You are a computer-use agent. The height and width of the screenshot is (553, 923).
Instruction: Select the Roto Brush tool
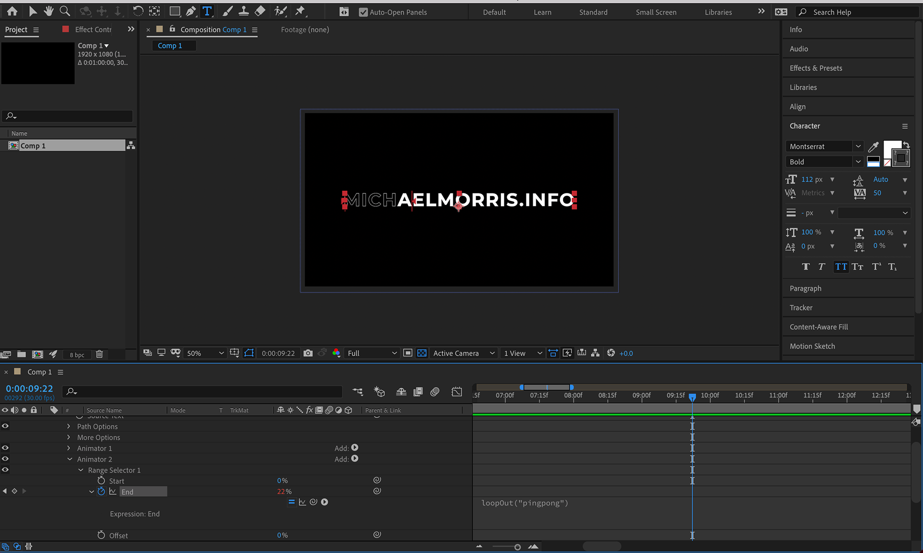pyautogui.click(x=280, y=11)
